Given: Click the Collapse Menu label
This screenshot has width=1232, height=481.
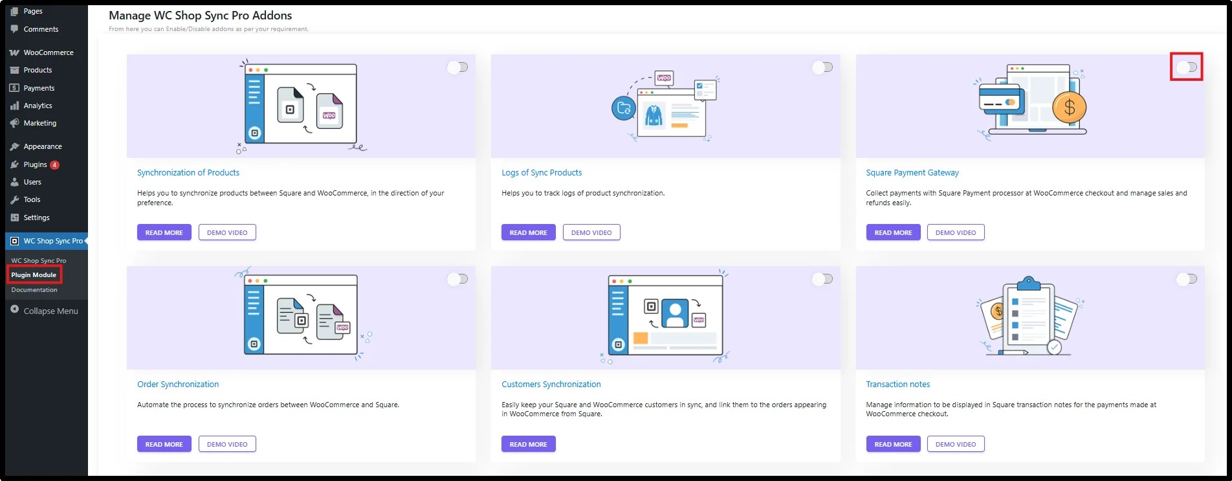Looking at the screenshot, I should click(x=51, y=311).
